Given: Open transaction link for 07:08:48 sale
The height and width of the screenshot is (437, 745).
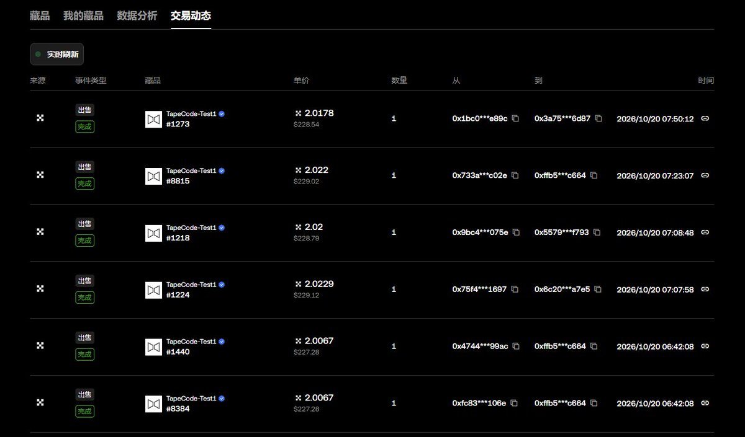Looking at the screenshot, I should (705, 232).
